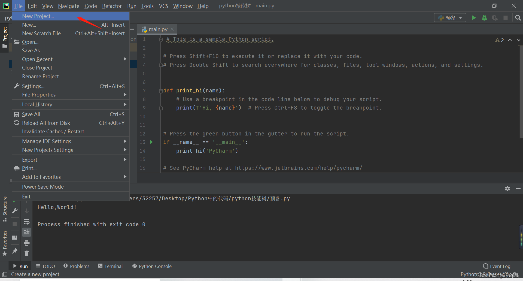Toggle tool window bars icon in status bar
This screenshot has width=523, height=281.
[x=5, y=274]
